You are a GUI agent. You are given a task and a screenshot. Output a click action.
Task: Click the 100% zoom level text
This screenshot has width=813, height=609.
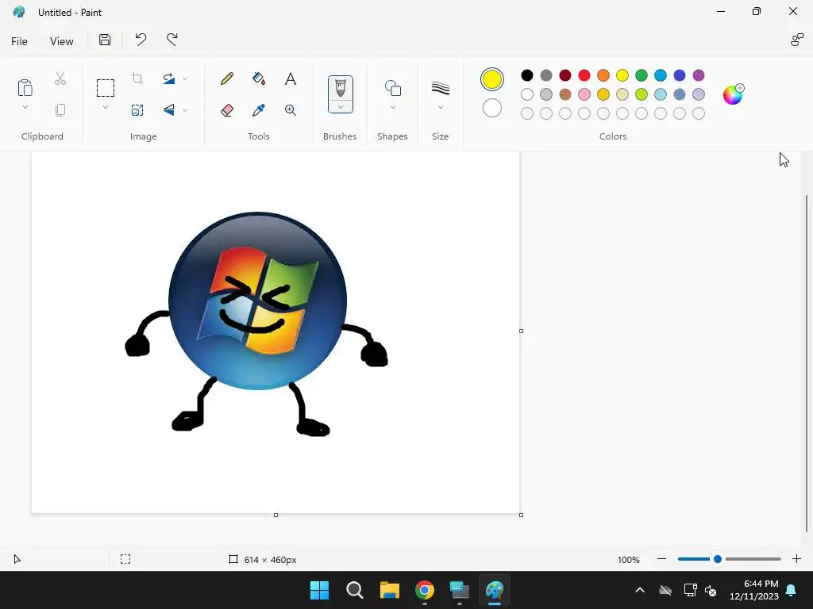click(629, 560)
